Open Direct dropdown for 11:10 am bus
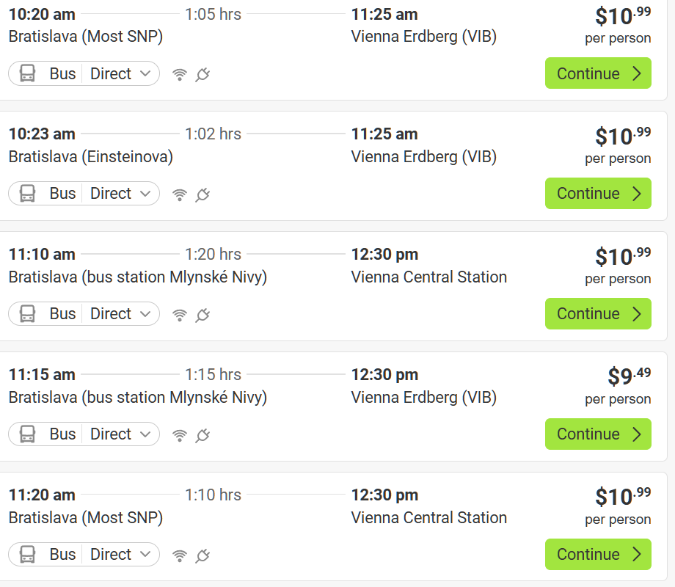 (x=120, y=314)
